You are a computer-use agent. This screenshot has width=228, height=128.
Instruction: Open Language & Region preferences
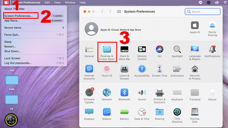(x=195, y=53)
